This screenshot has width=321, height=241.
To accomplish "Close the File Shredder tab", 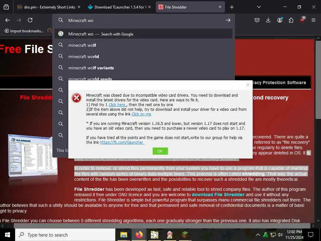I will 220,7.
